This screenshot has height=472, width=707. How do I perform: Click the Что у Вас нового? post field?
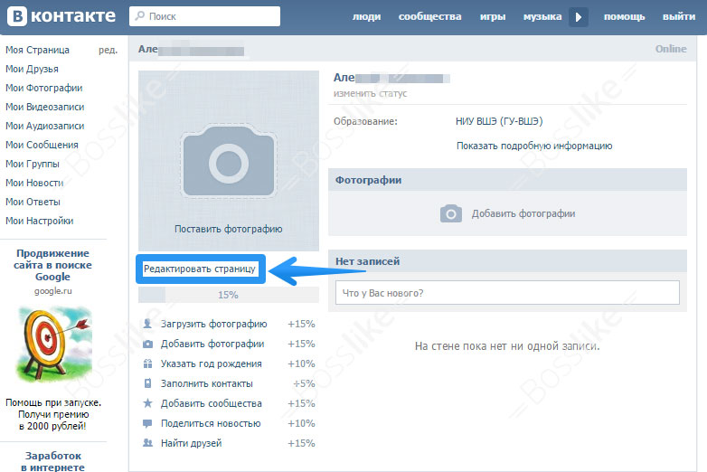(508, 293)
